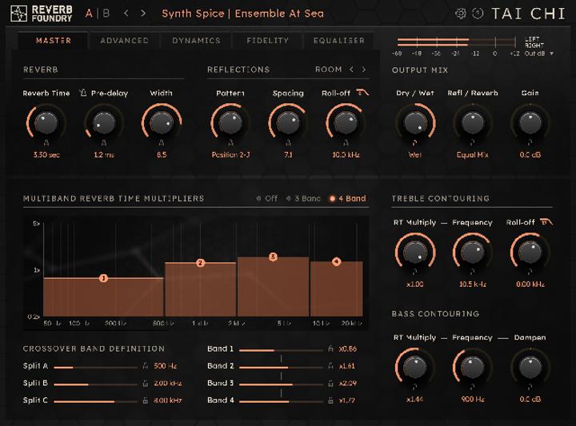This screenshot has height=426, width=576.
Task: Toggle the Band 4 lock
Action: tap(330, 400)
